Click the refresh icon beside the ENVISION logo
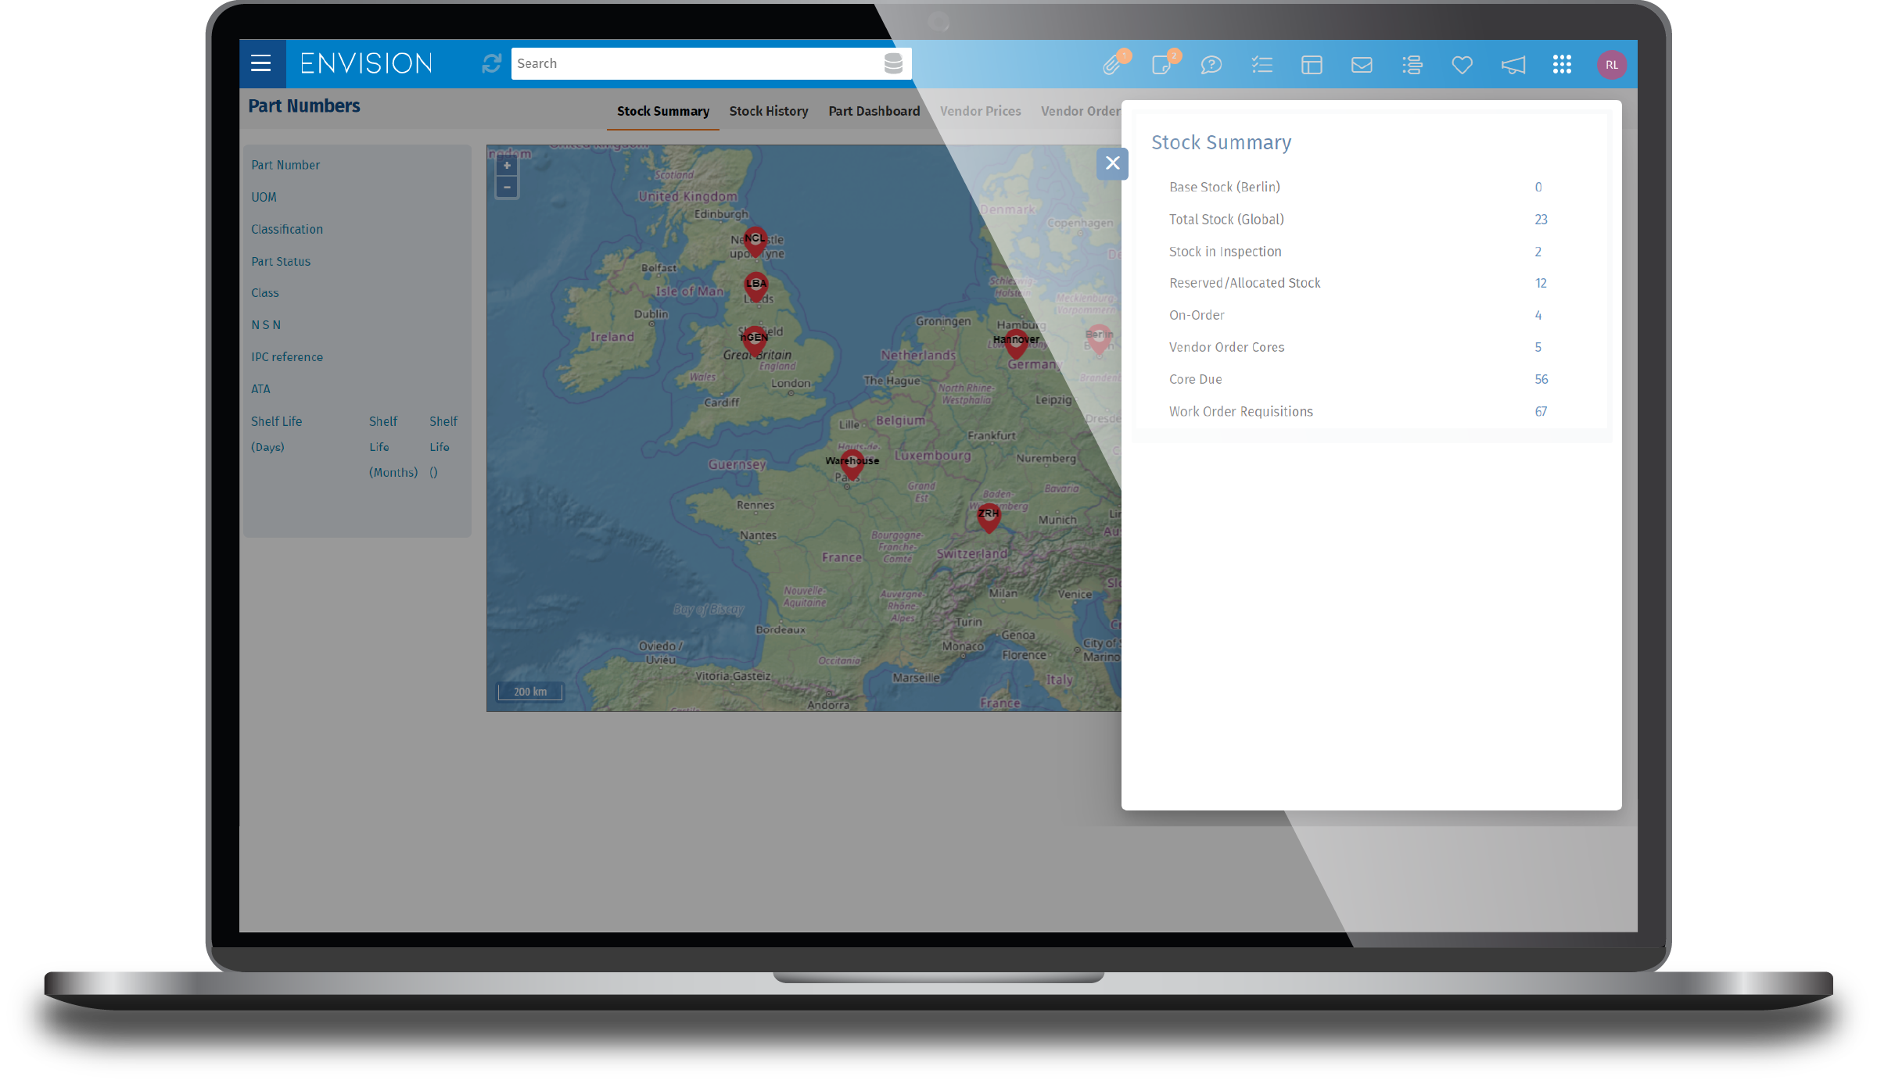 coord(491,63)
